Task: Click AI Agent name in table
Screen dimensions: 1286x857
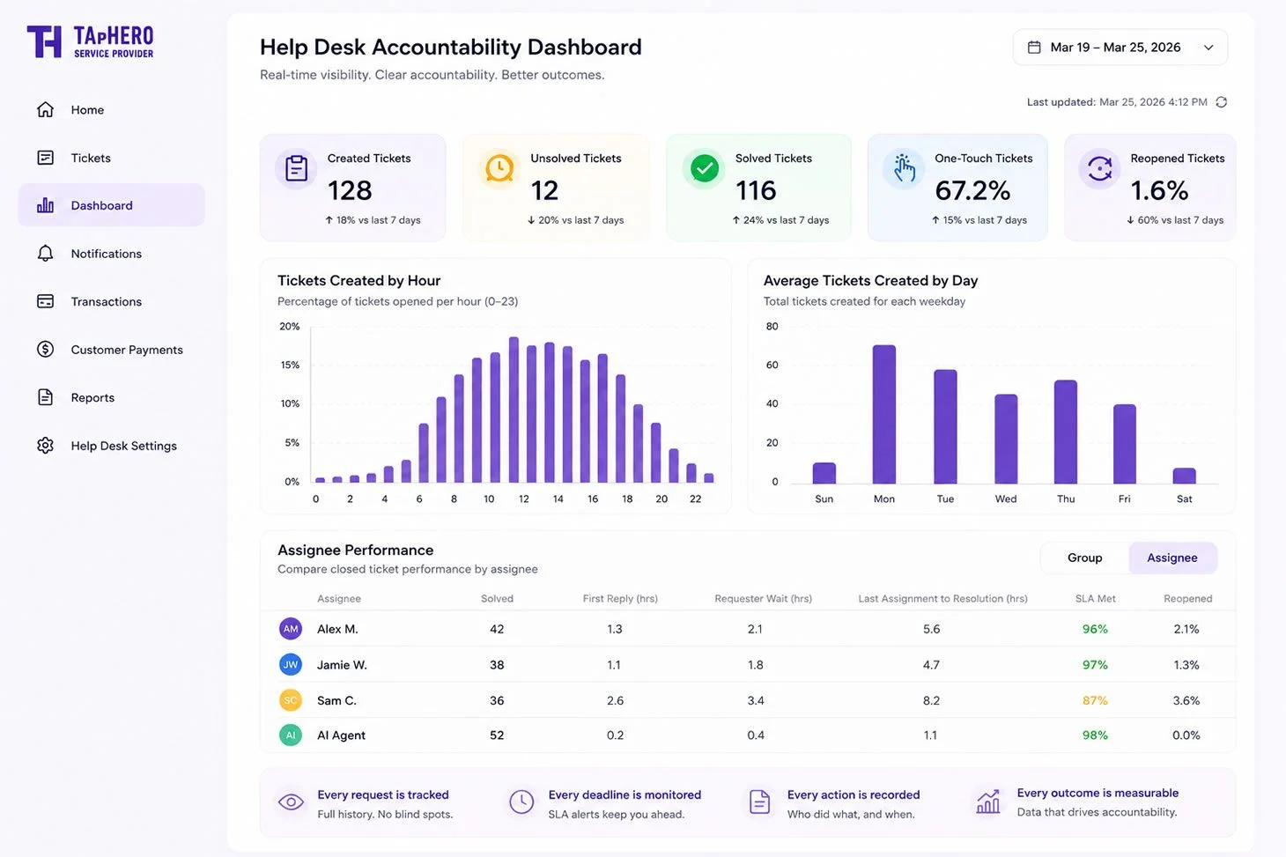Action: (341, 735)
